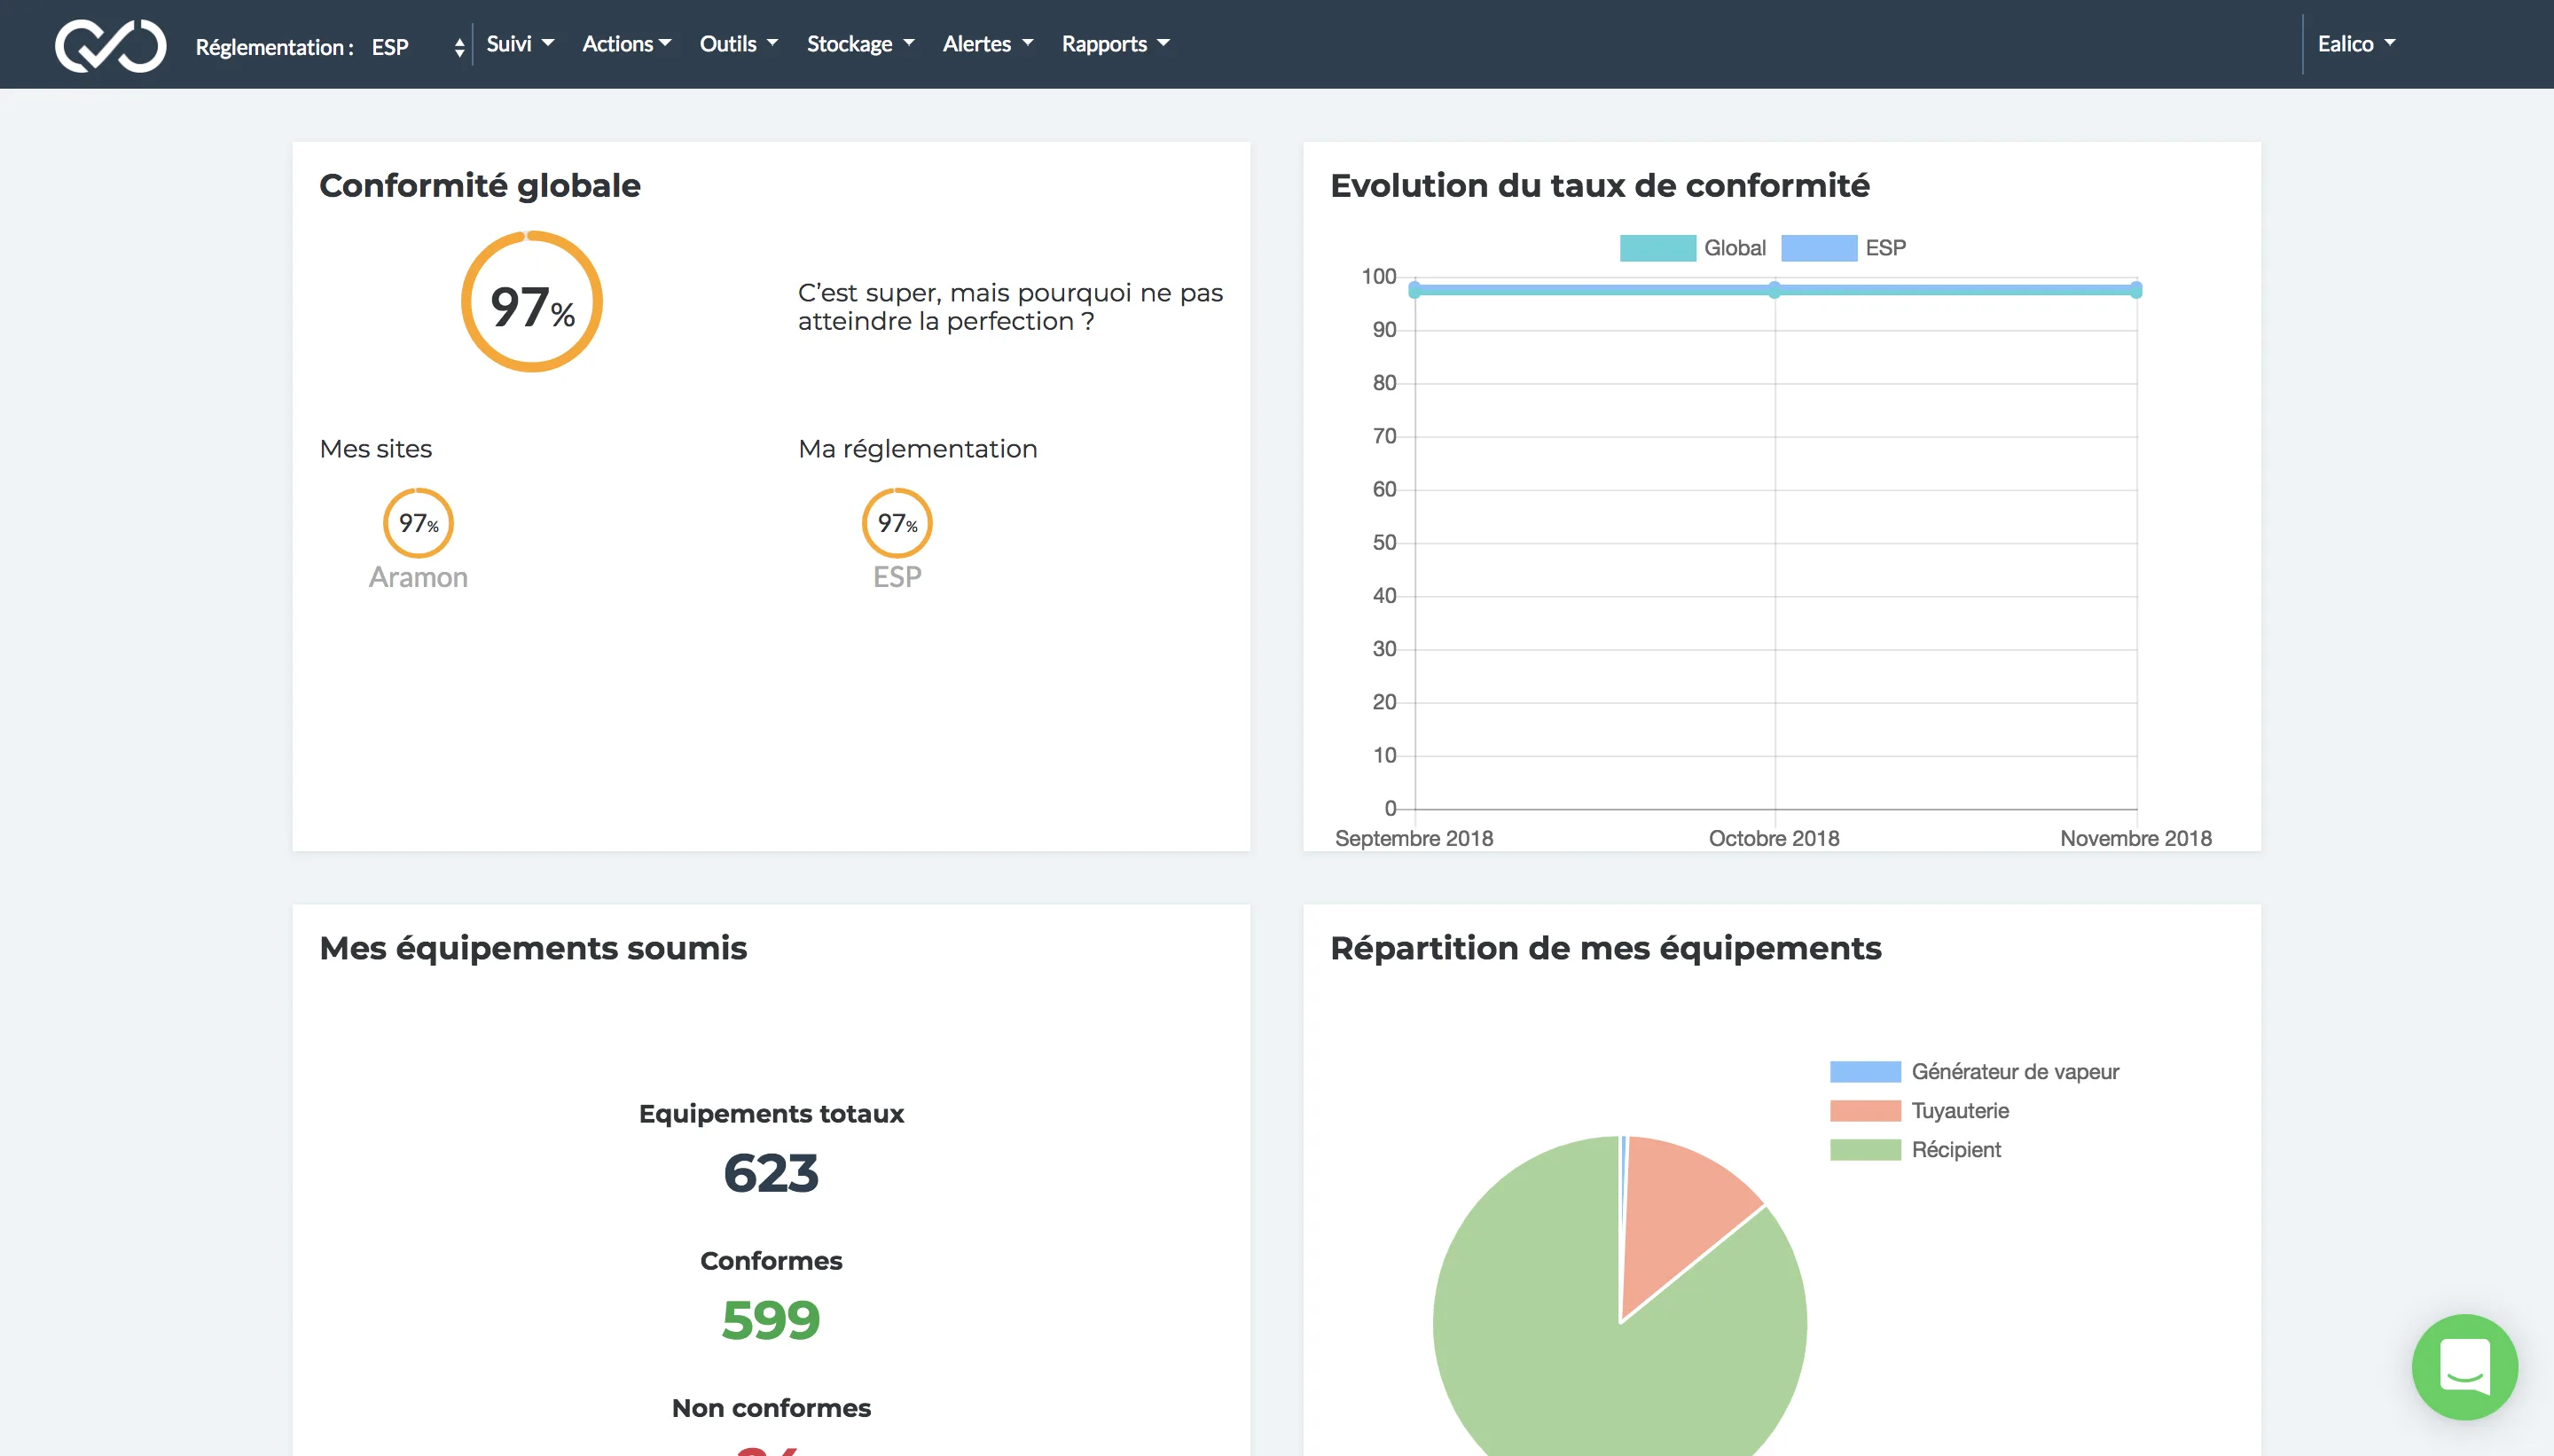This screenshot has height=1456, width=2554.
Task: Toggle Générateur de vapeur legend swatch
Action: coord(1865,1072)
